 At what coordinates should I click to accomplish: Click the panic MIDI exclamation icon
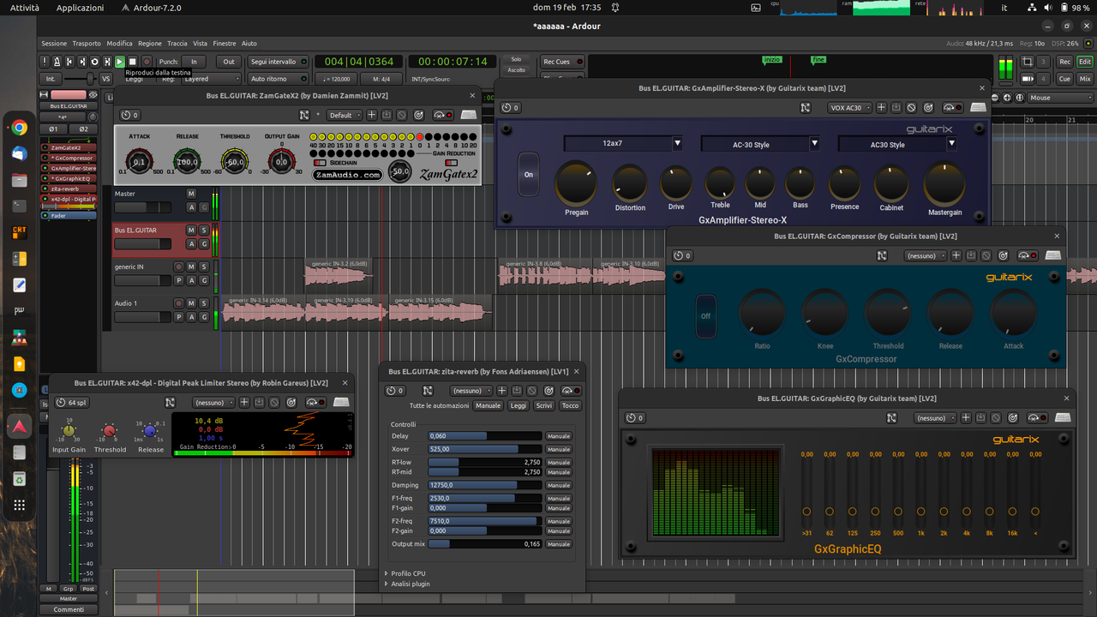coord(44,62)
